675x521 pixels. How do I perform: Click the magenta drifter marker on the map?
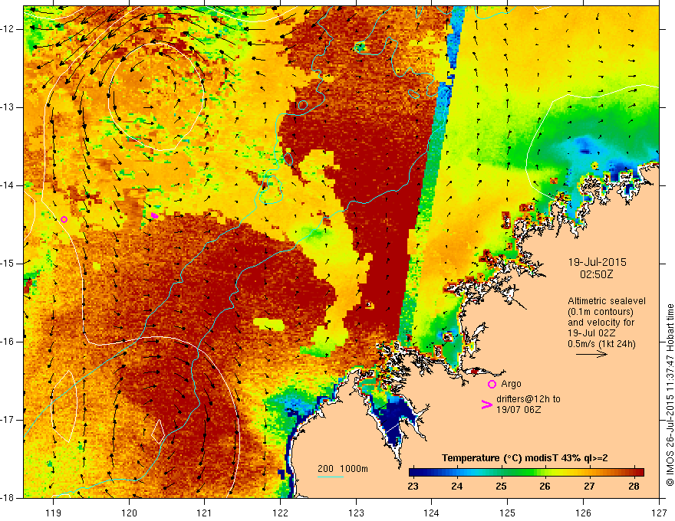pos(154,215)
